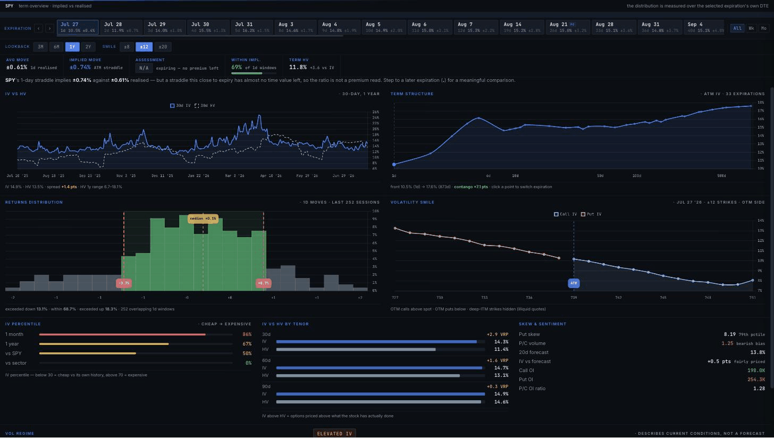Viewport: 774px width, 438px height.
Task: Select the Jul 29 expiration tab
Action: (165, 28)
